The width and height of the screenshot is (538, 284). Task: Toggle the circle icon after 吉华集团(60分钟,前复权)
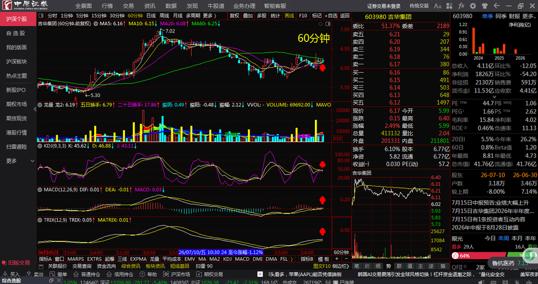click(x=96, y=24)
